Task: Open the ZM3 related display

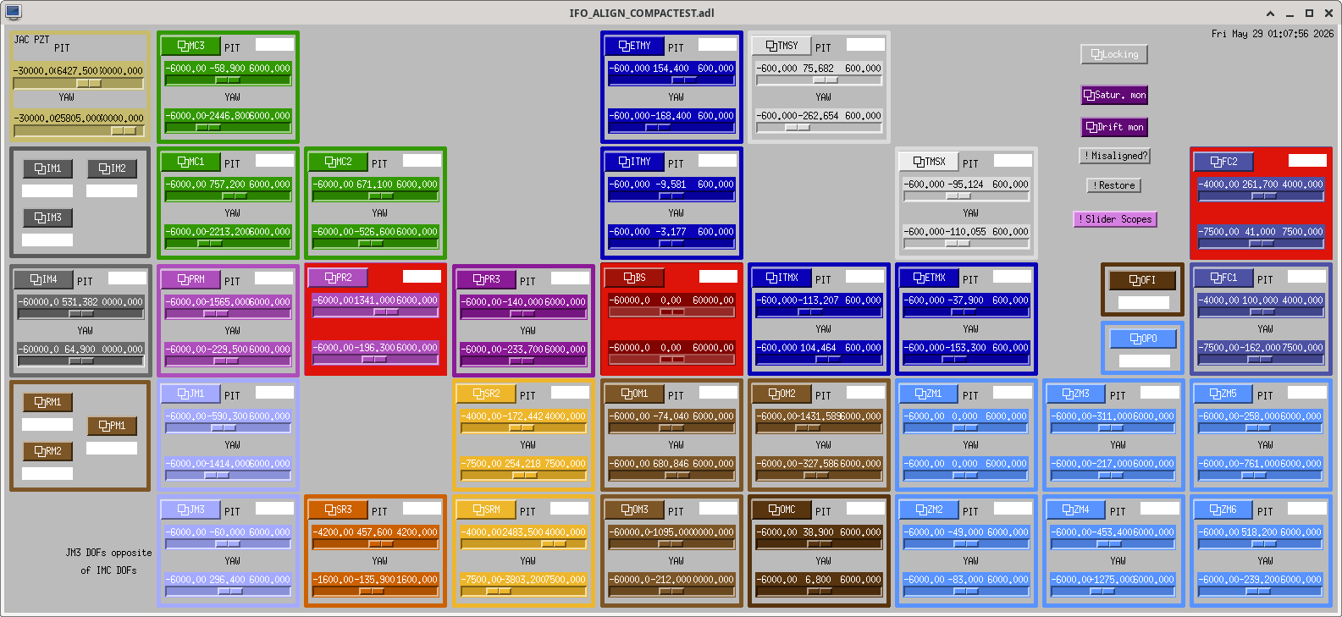Action: pos(1076,394)
